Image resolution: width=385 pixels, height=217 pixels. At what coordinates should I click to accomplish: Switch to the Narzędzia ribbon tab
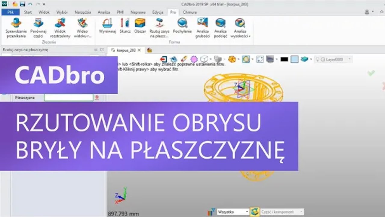click(x=83, y=12)
